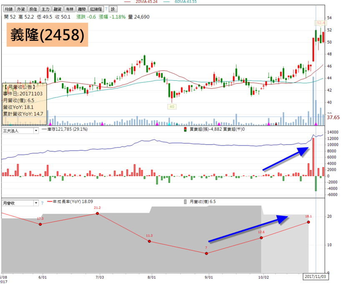The image size is (342, 284).
Task: Click the cyan event triangle below the 40 low
Action: tap(169, 124)
